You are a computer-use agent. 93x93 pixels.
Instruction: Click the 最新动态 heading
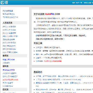(38, 72)
